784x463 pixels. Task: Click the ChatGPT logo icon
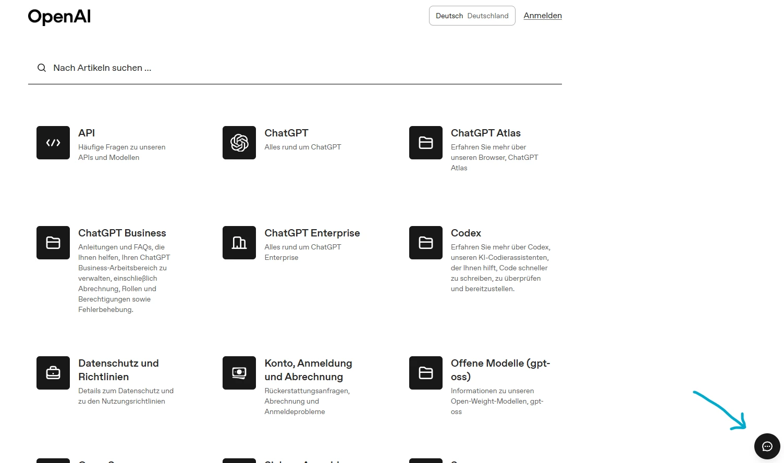click(239, 143)
